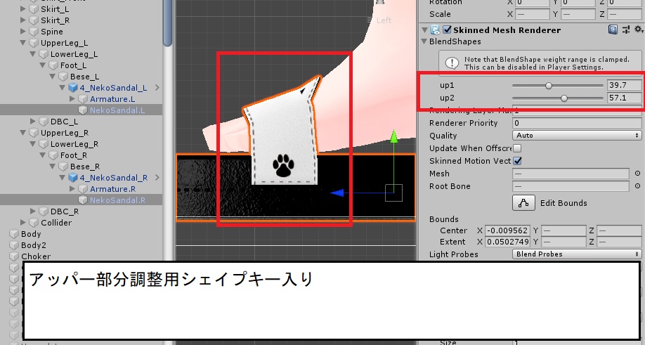Select Foot_L in the hierarchy
Screen dimensions: 645x345
(x=73, y=65)
